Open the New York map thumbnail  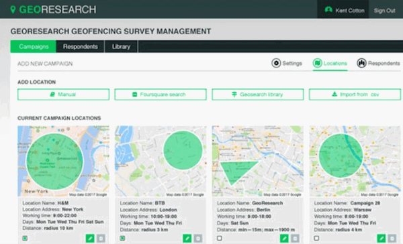(64, 161)
